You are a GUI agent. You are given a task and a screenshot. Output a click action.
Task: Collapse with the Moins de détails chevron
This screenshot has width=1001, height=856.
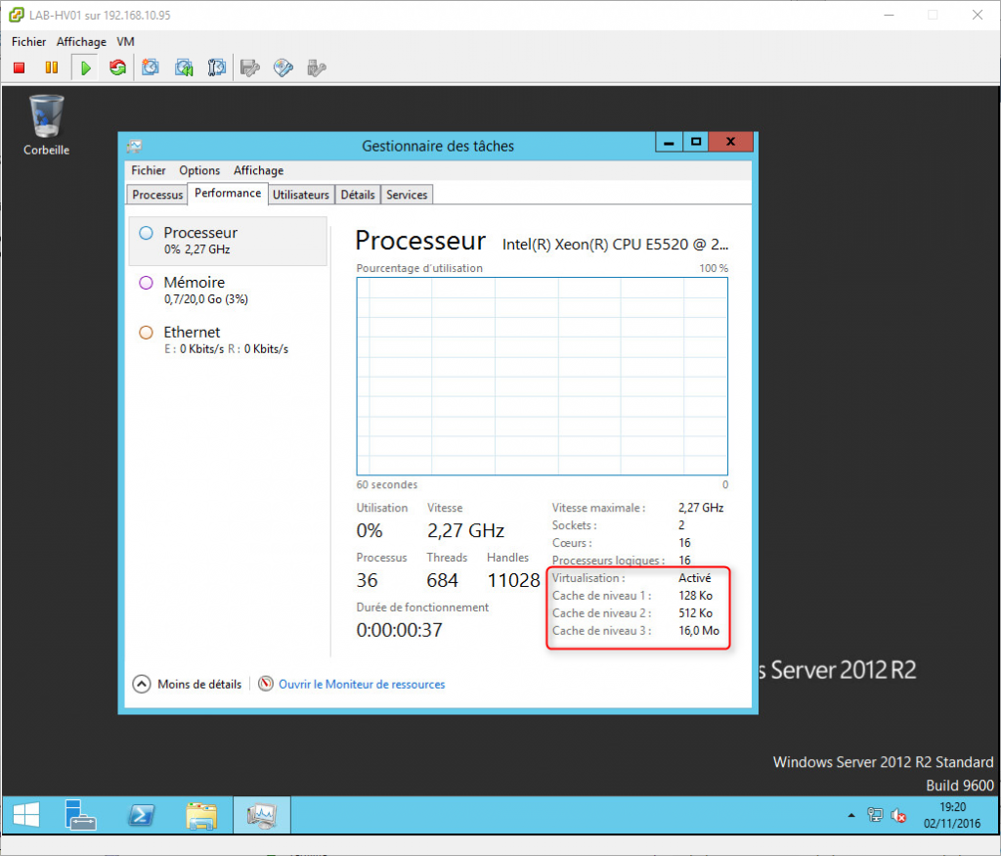141,684
